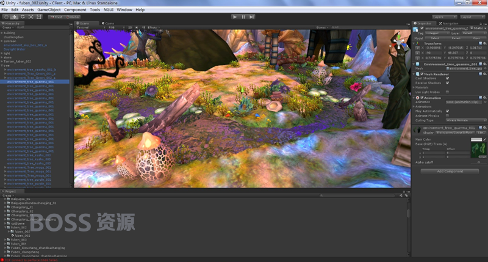Viewport: 488px width, 262px height.
Task: Click the Add Component button
Action: pos(450,172)
